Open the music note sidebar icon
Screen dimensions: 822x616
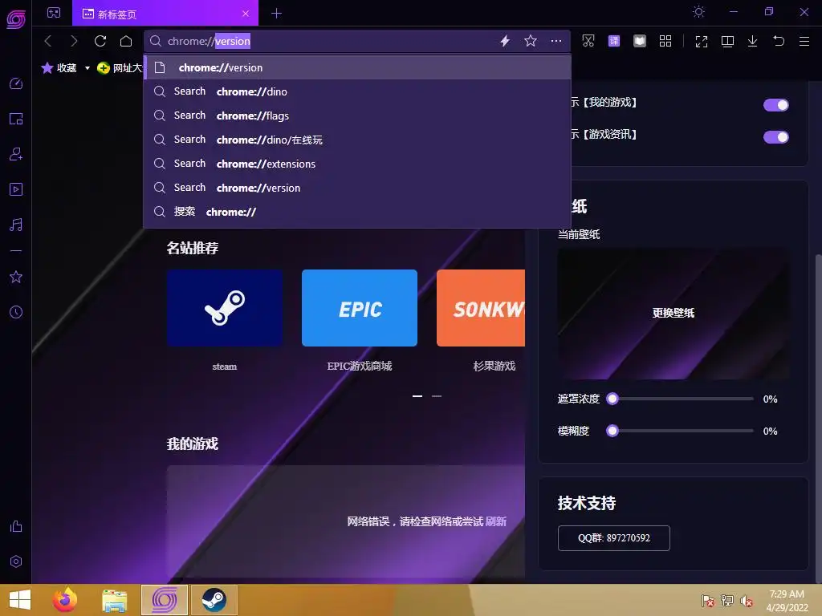(x=16, y=225)
